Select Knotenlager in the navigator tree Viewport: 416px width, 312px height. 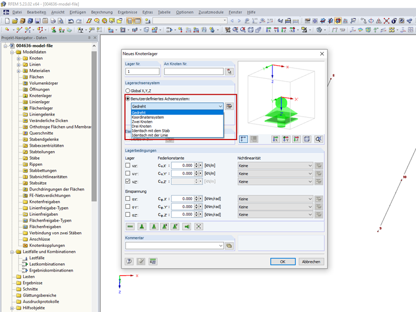(41, 96)
